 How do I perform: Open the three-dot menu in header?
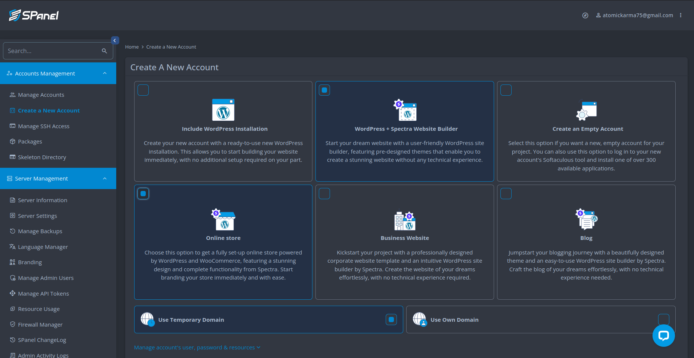coord(681,15)
